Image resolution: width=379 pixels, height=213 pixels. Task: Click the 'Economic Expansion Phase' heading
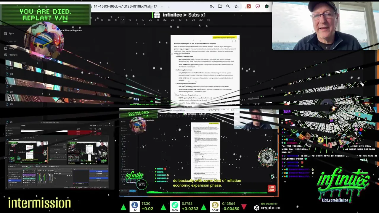[x=185, y=56]
